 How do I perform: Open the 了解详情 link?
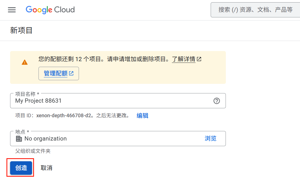183,59
